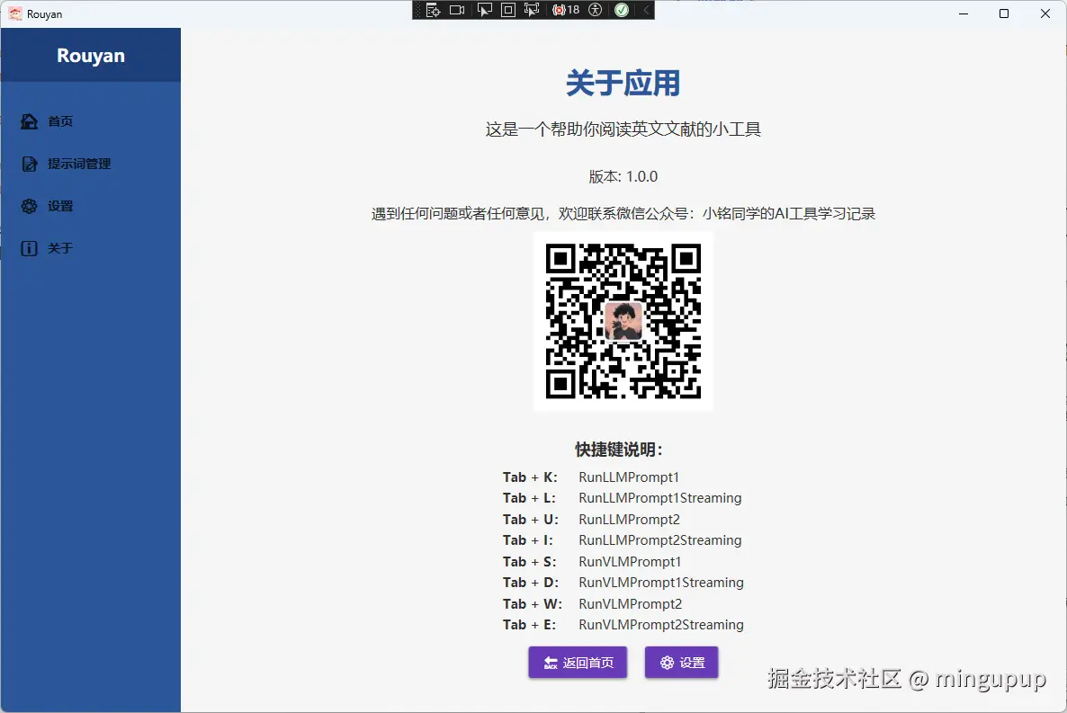Maximize the Rouyan window
The width and height of the screenshot is (1067, 713).
pyautogui.click(x=1004, y=13)
